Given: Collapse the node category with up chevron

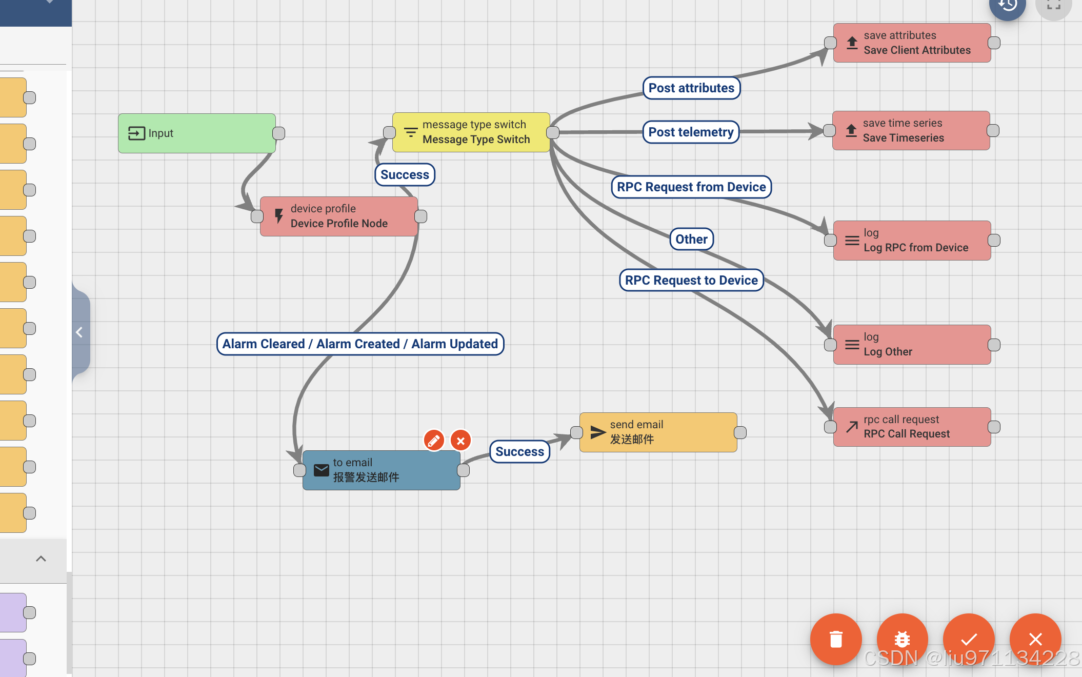Looking at the screenshot, I should point(41,559).
